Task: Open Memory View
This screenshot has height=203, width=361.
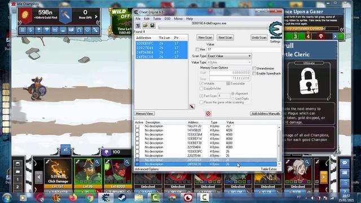Action: click(x=144, y=114)
